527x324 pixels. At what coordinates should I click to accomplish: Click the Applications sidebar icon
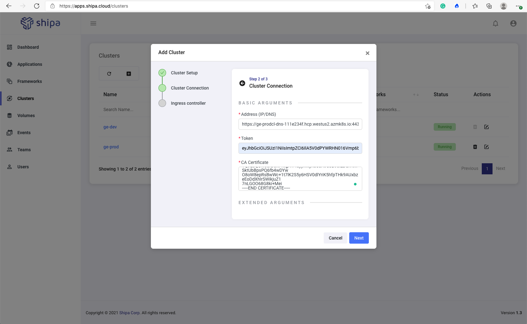9,64
